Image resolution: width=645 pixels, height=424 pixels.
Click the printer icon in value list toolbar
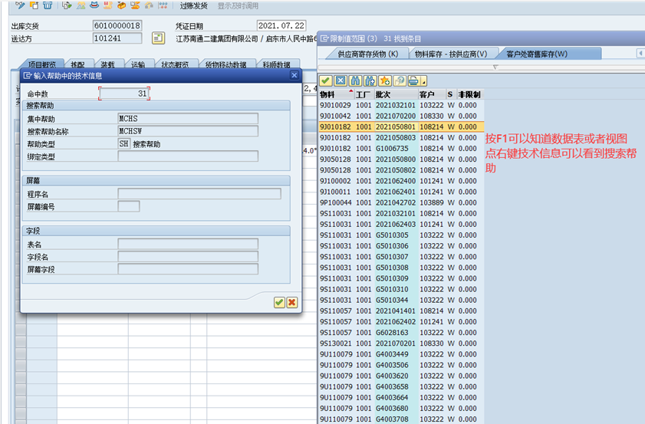click(x=414, y=81)
